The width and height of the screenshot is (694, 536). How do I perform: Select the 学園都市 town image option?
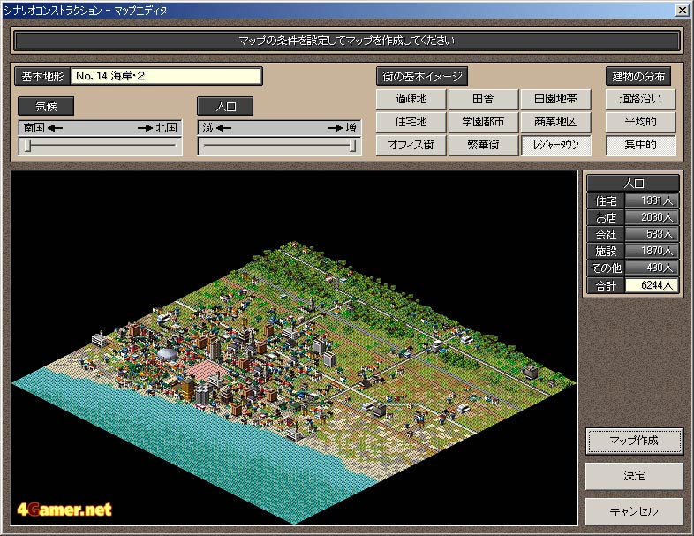pyautogui.click(x=483, y=122)
